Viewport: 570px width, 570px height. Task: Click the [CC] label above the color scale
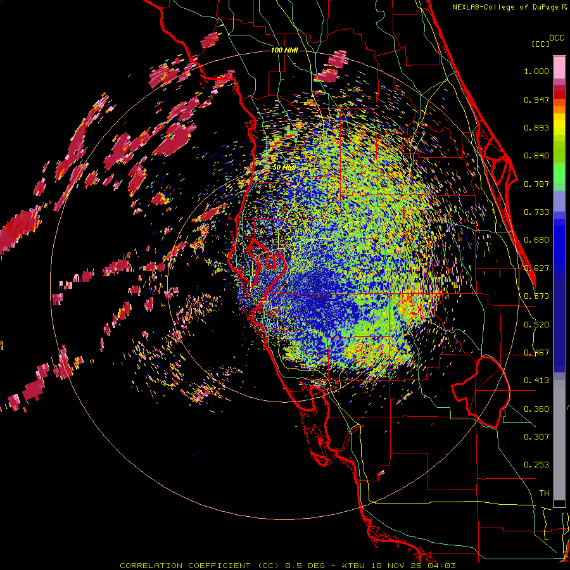[x=540, y=44]
